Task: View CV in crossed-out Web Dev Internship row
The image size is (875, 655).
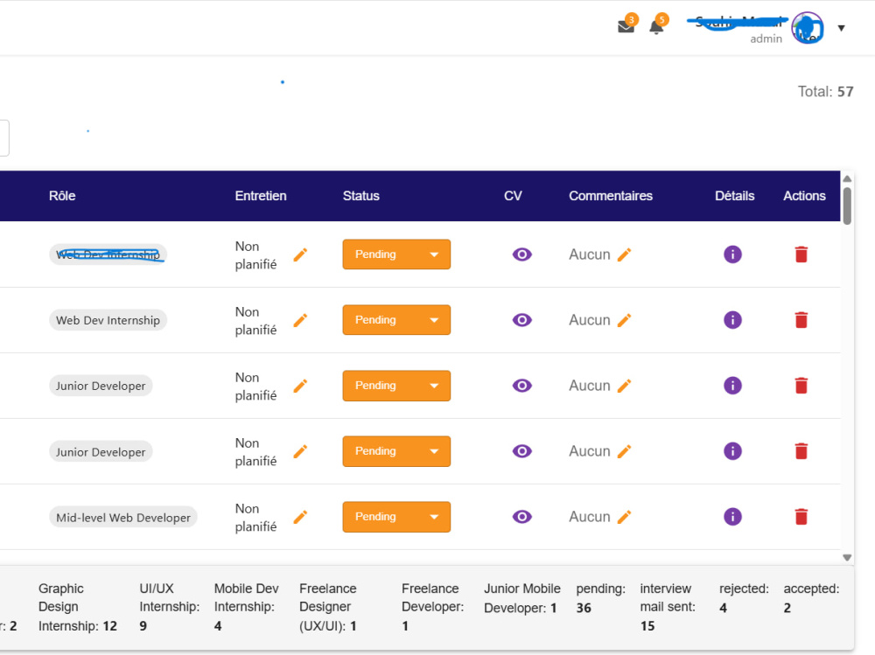Action: (521, 254)
